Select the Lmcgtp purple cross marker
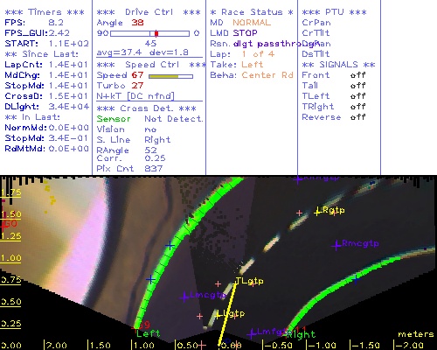Image resolution: width=437 pixels, height=350 pixels. (x=184, y=297)
